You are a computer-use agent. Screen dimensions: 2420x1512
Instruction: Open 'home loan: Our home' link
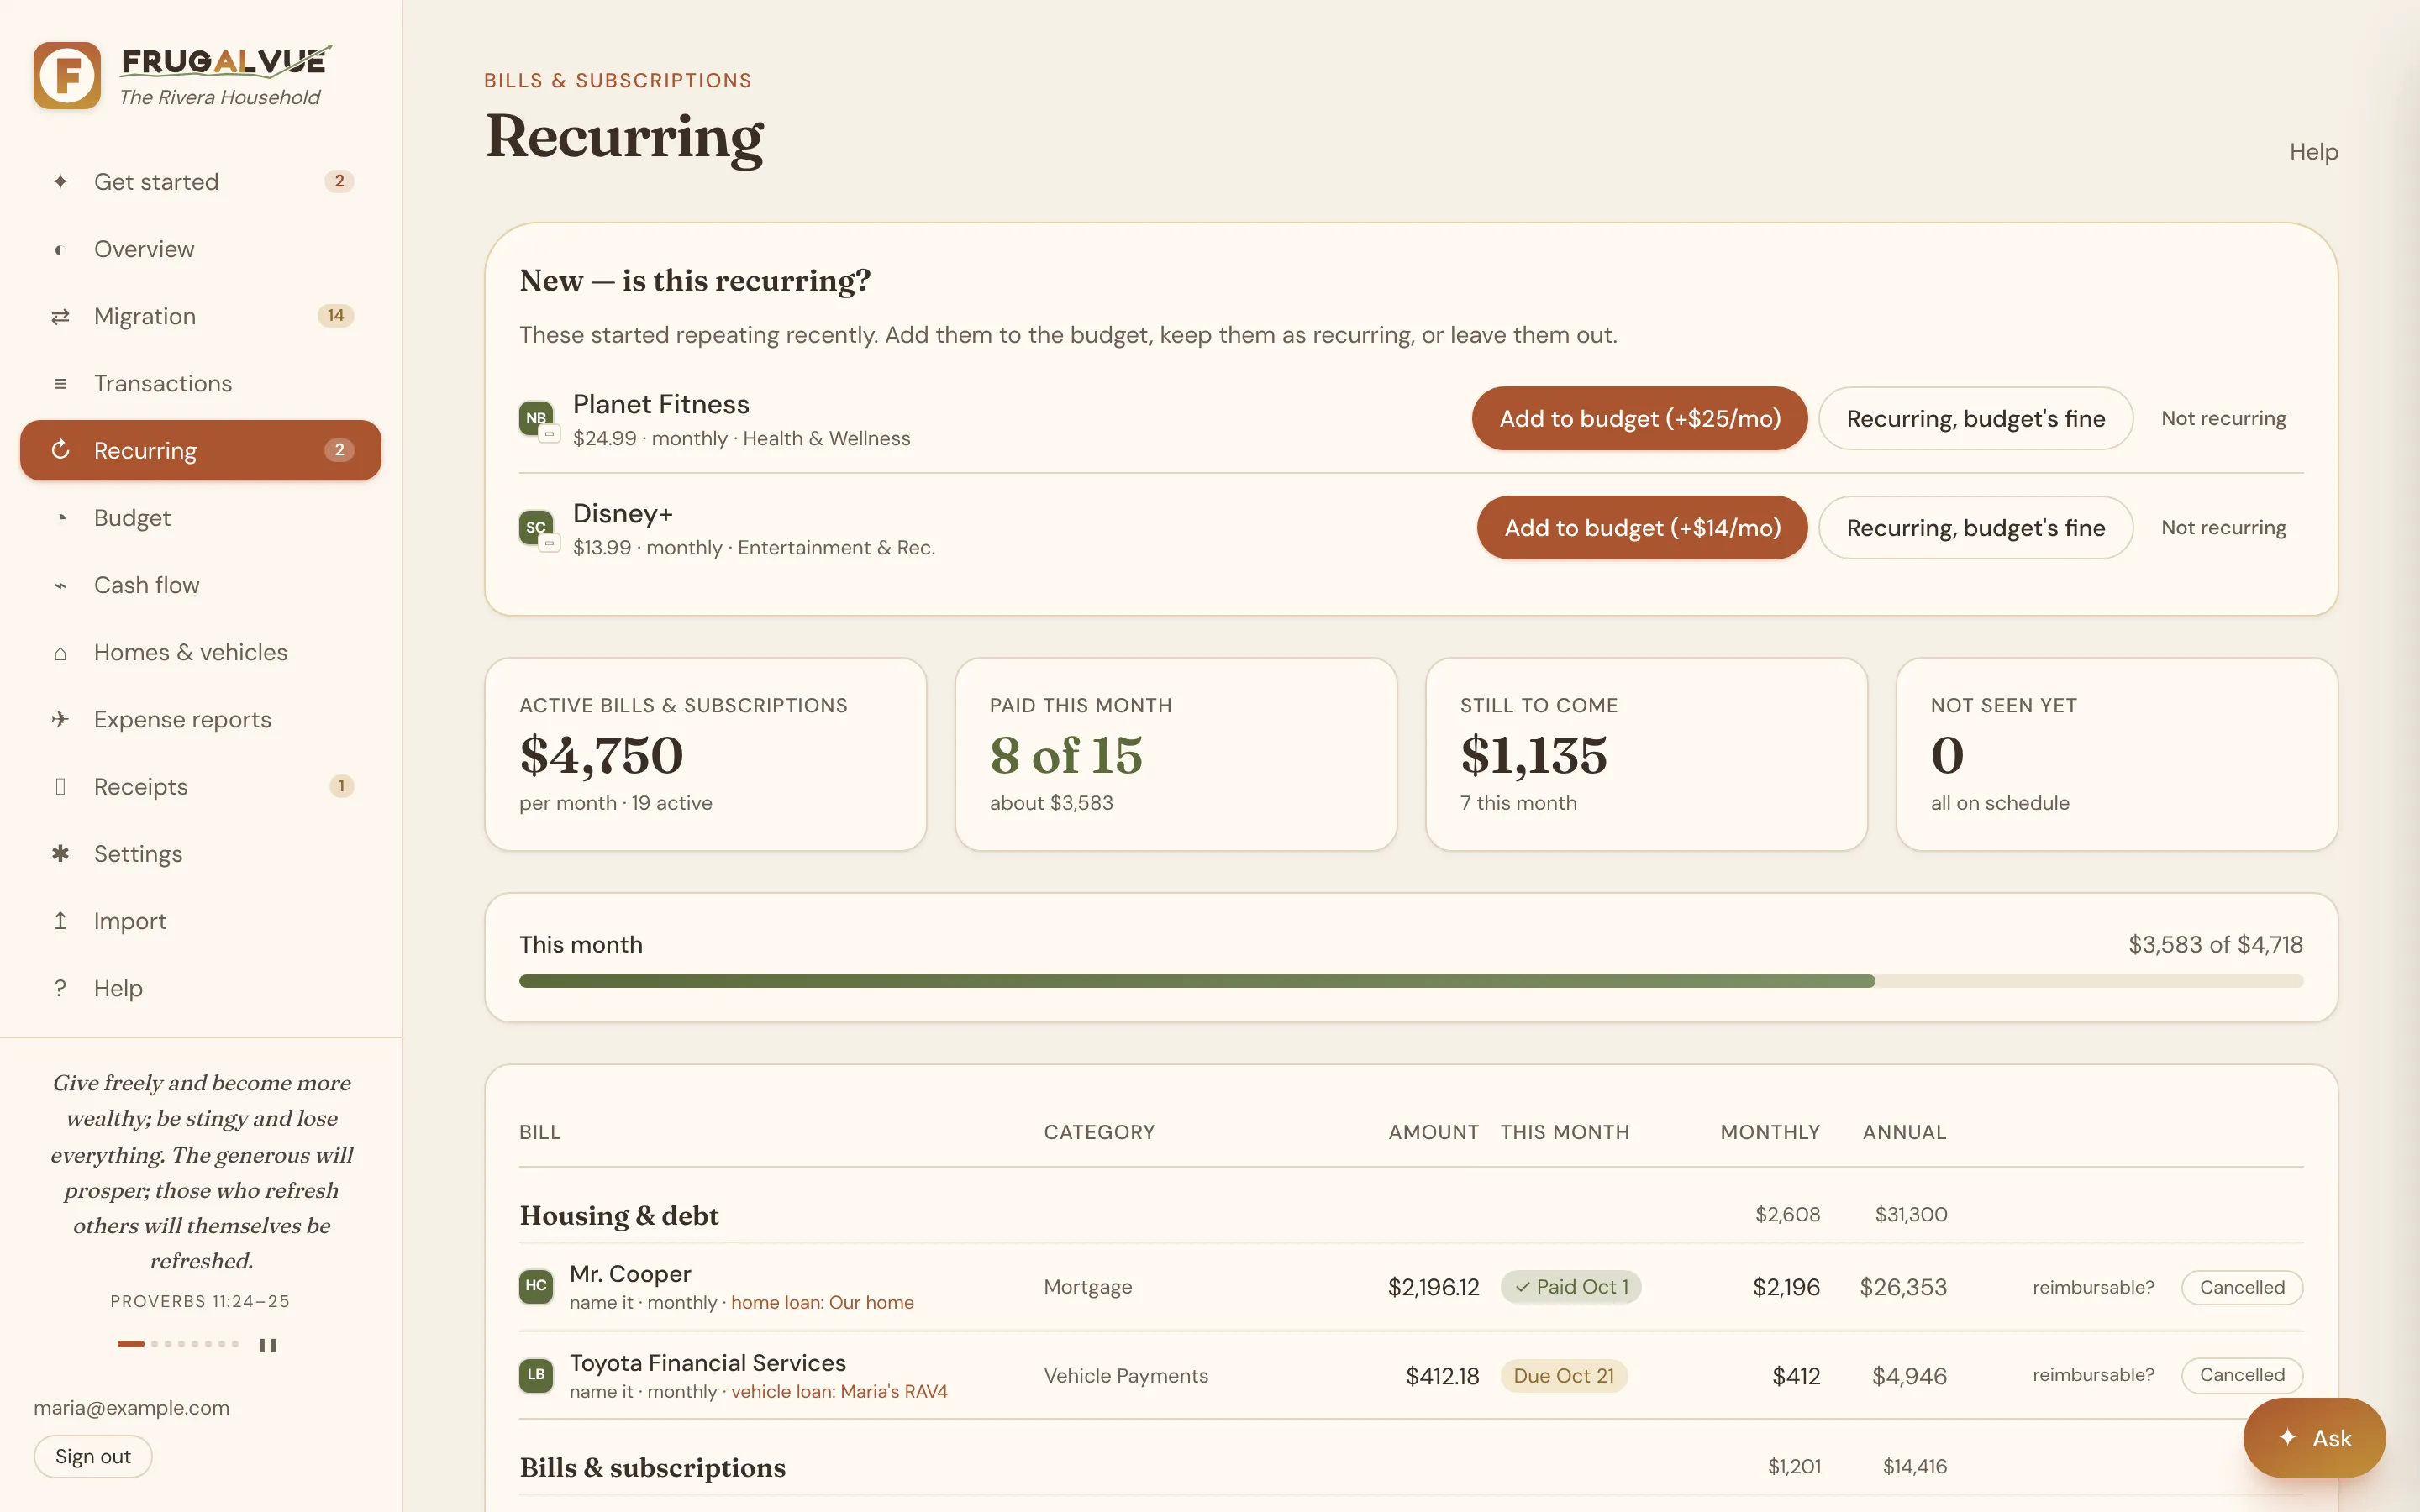click(x=822, y=1302)
